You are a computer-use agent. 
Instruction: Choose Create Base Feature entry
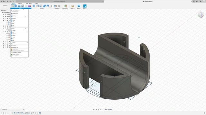(19, 52)
